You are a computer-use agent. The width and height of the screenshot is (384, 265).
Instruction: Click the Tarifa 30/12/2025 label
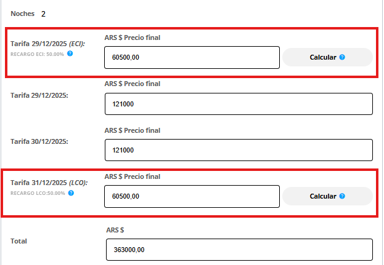[x=39, y=141]
